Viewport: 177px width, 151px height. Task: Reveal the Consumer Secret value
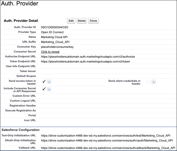pos(50,52)
